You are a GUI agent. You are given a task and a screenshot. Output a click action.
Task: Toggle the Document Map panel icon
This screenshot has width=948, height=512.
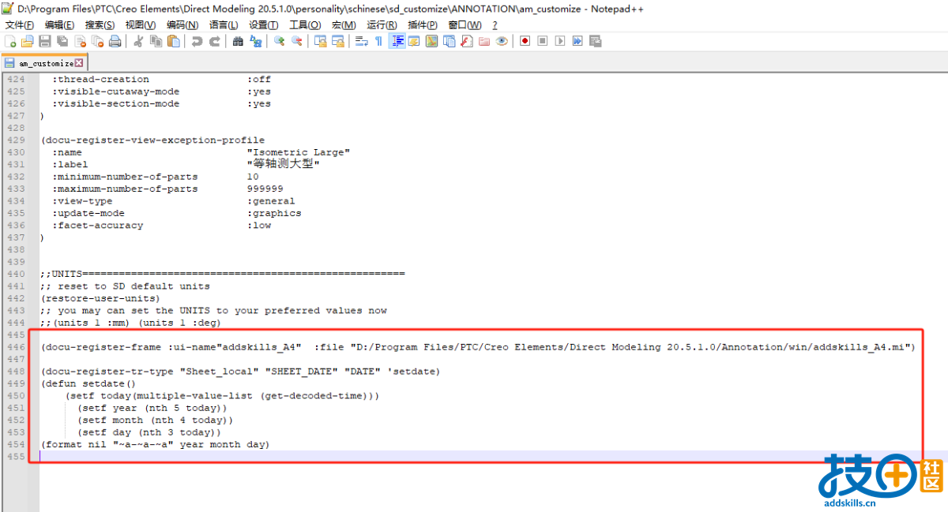431,41
